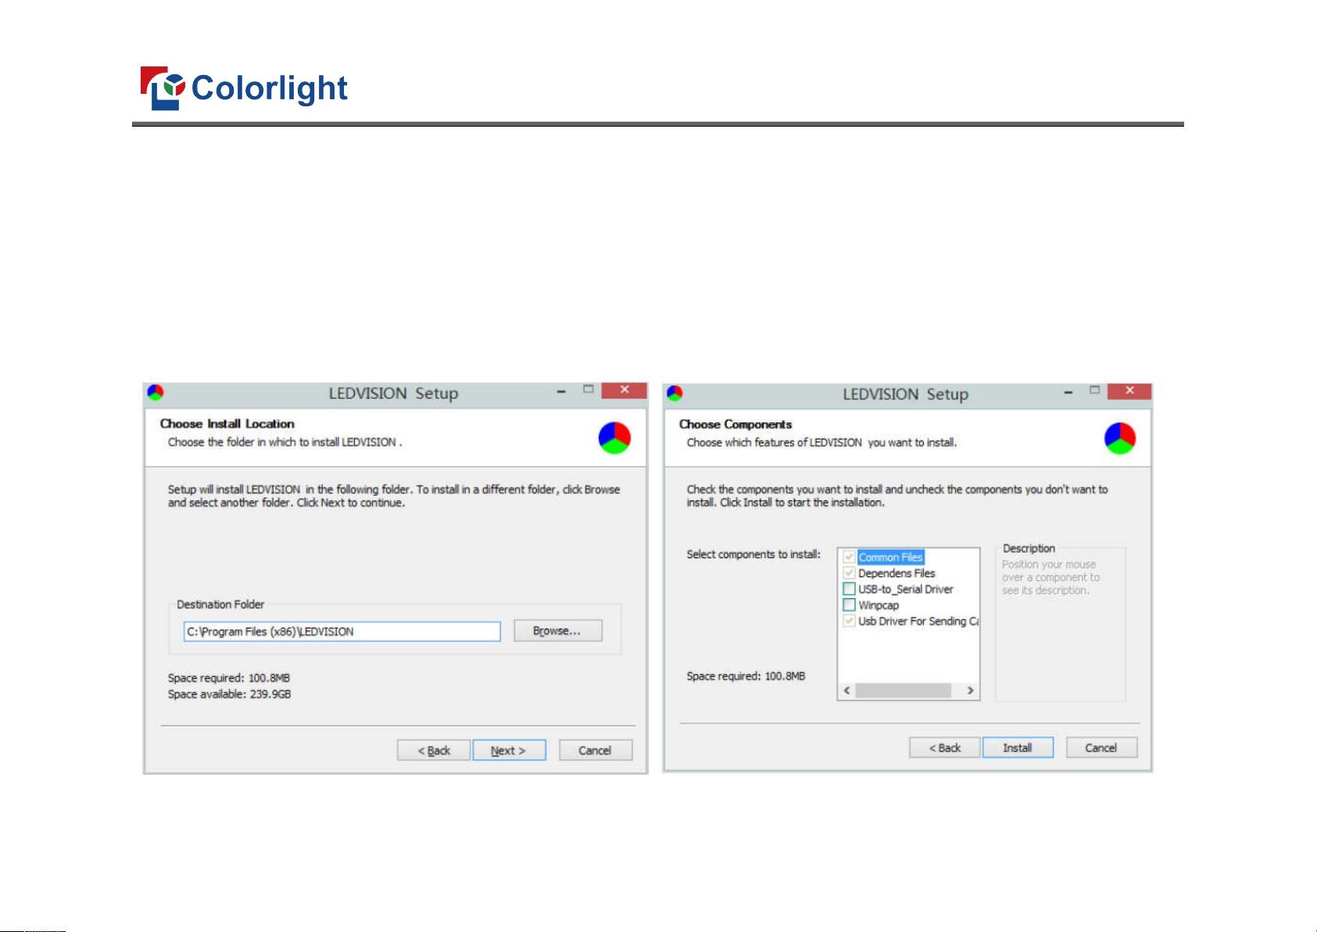Select the Usb Driver For Sending list entry
This screenshot has height=932, width=1317.
(x=918, y=622)
